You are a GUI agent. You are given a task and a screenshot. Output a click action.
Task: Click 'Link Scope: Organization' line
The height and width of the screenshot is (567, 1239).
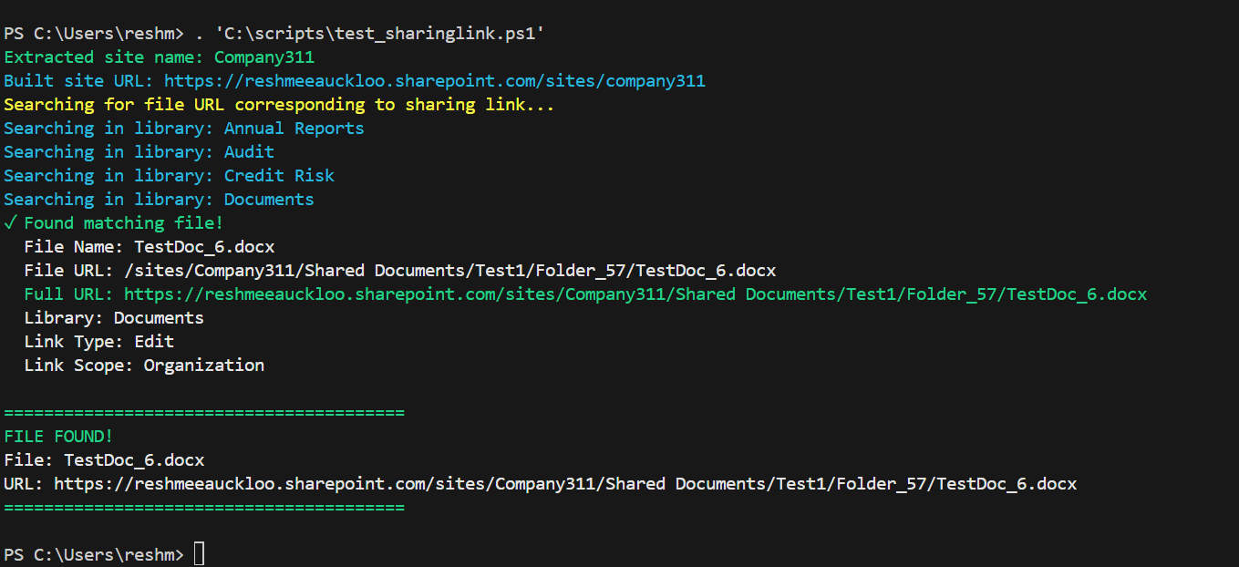point(144,366)
